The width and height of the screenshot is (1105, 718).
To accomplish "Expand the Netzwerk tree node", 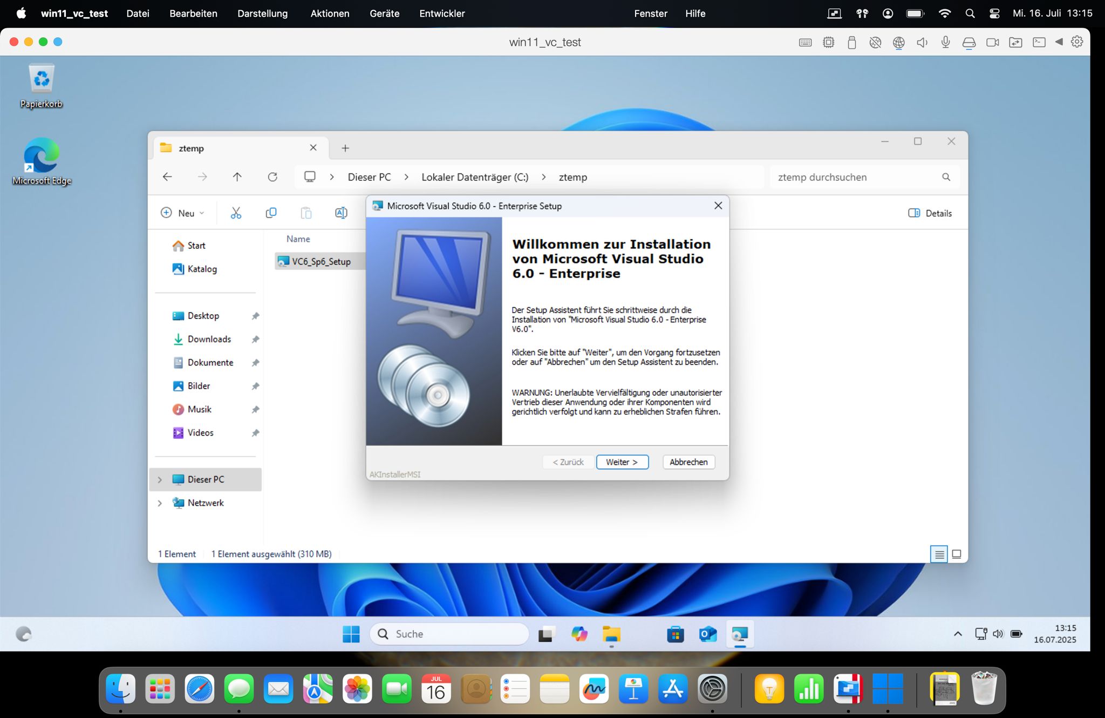I will [x=160, y=503].
